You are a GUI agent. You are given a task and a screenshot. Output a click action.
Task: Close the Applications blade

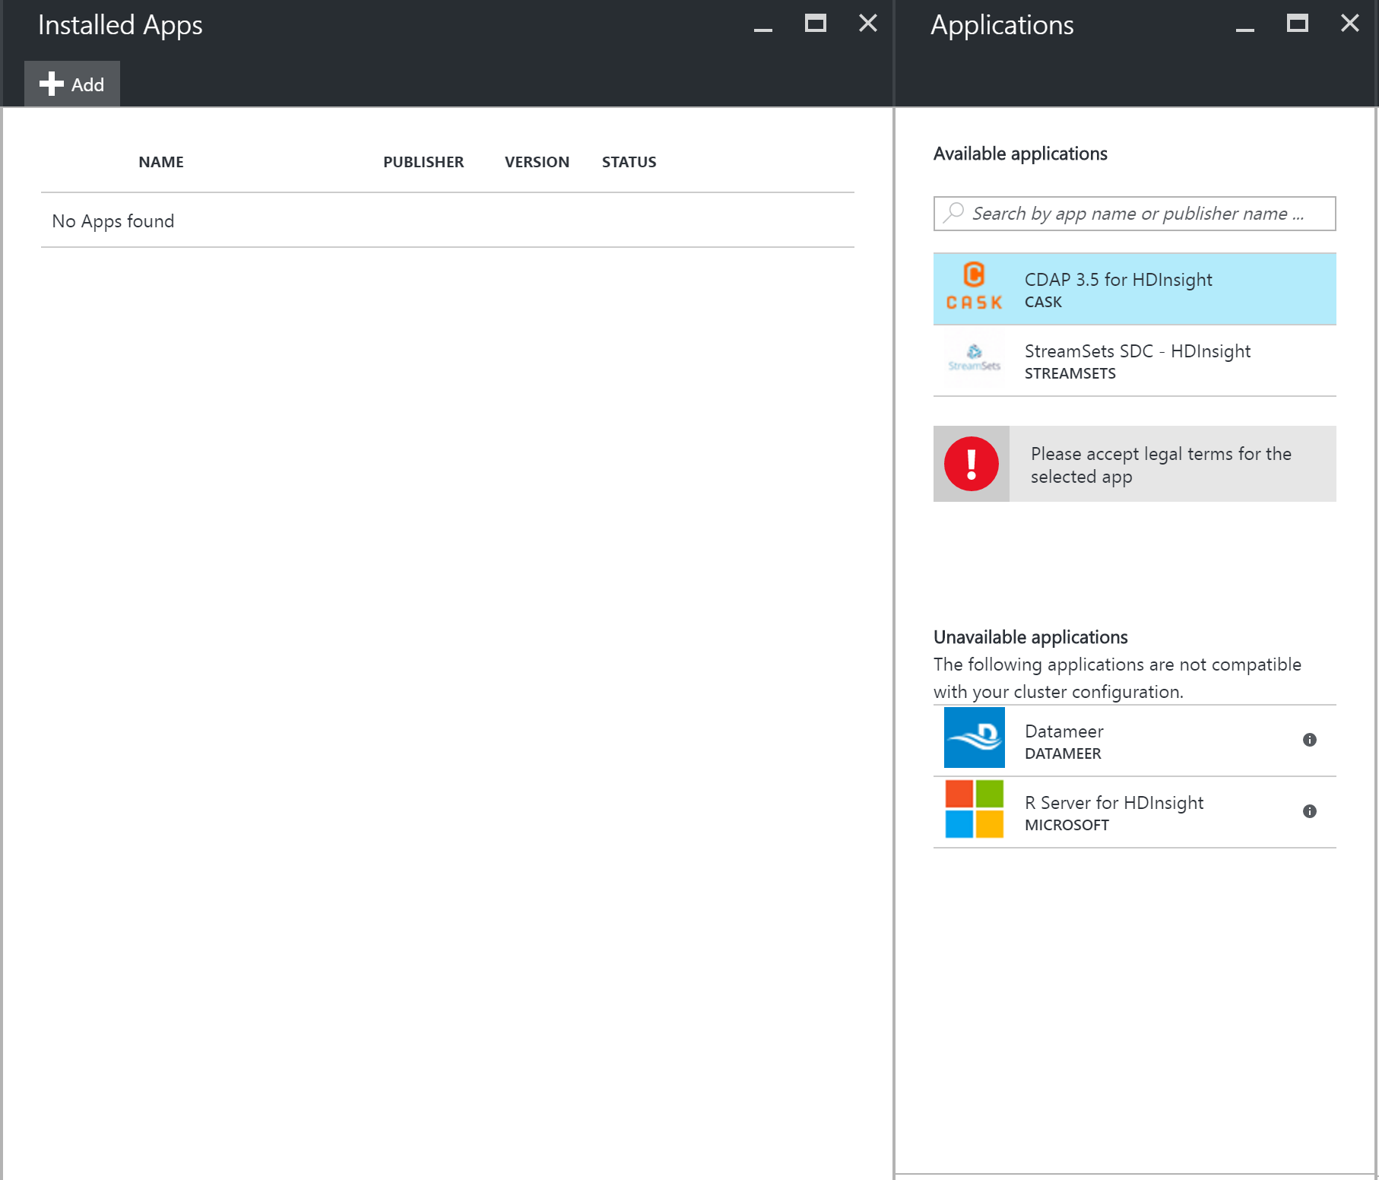coord(1350,24)
